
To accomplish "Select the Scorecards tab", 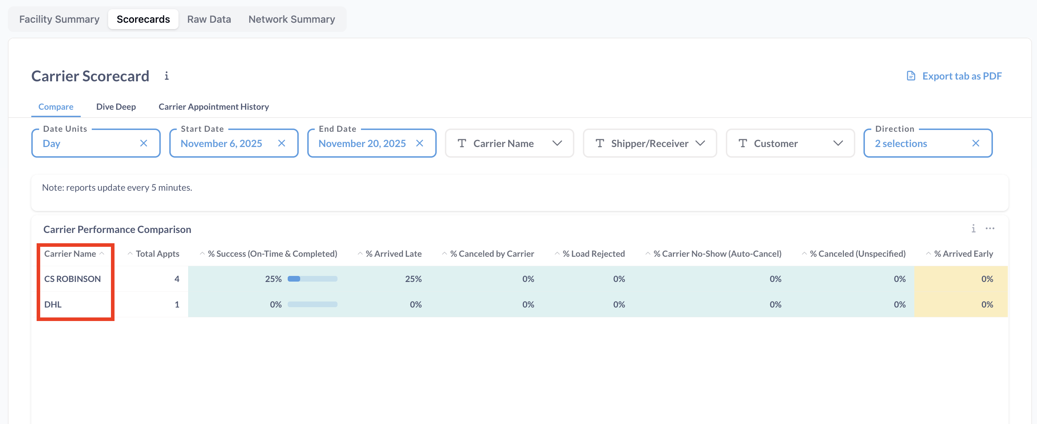I will pyautogui.click(x=143, y=19).
